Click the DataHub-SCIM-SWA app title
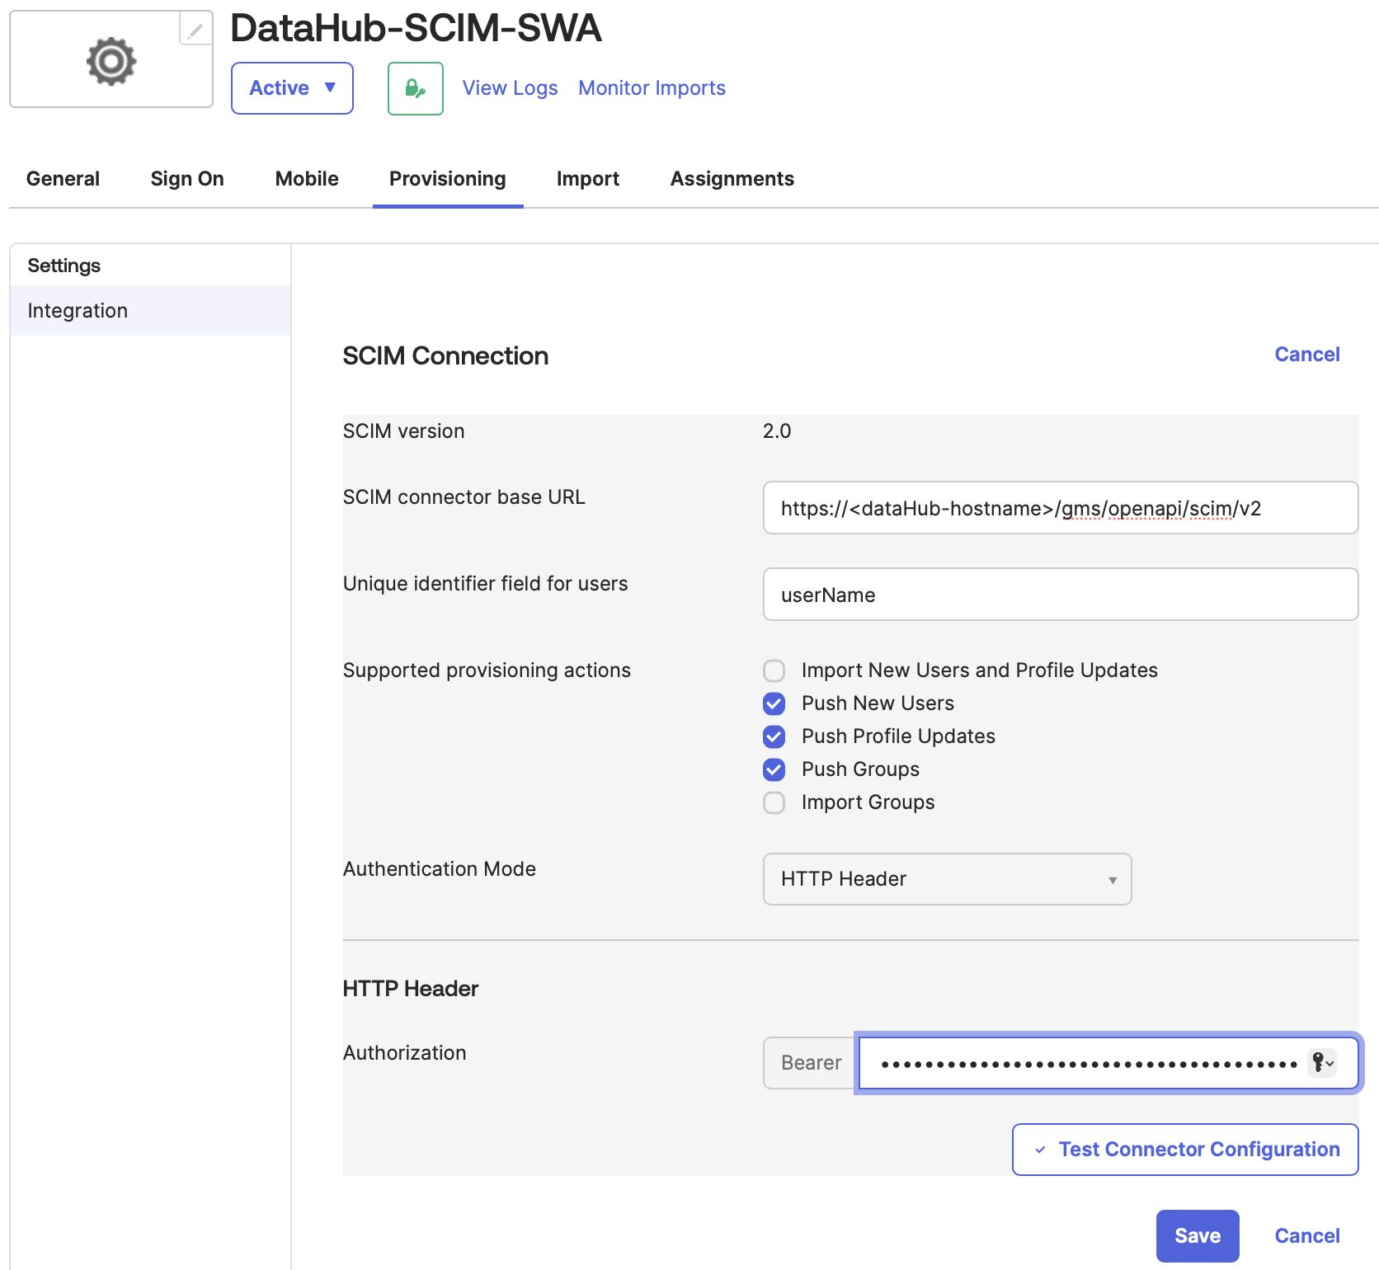This screenshot has width=1379, height=1270. (416, 28)
